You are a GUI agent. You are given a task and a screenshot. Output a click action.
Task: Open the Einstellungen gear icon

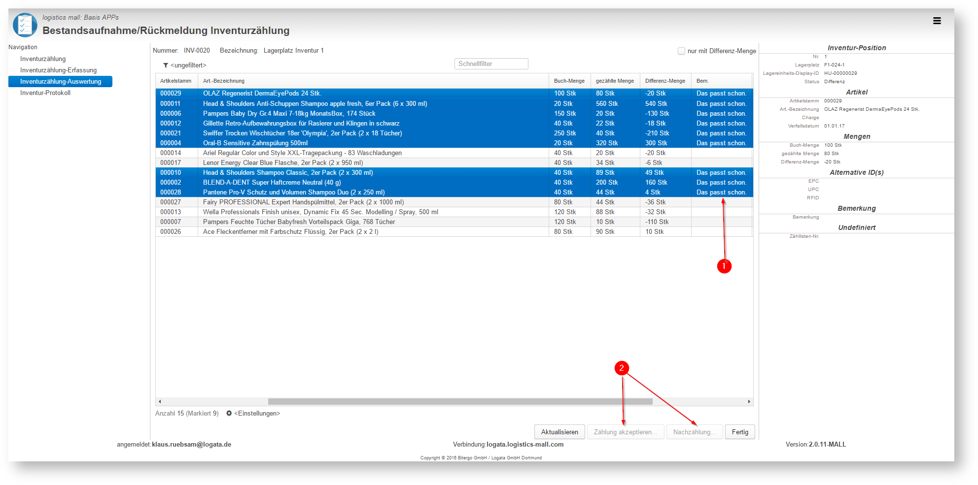pyautogui.click(x=229, y=413)
